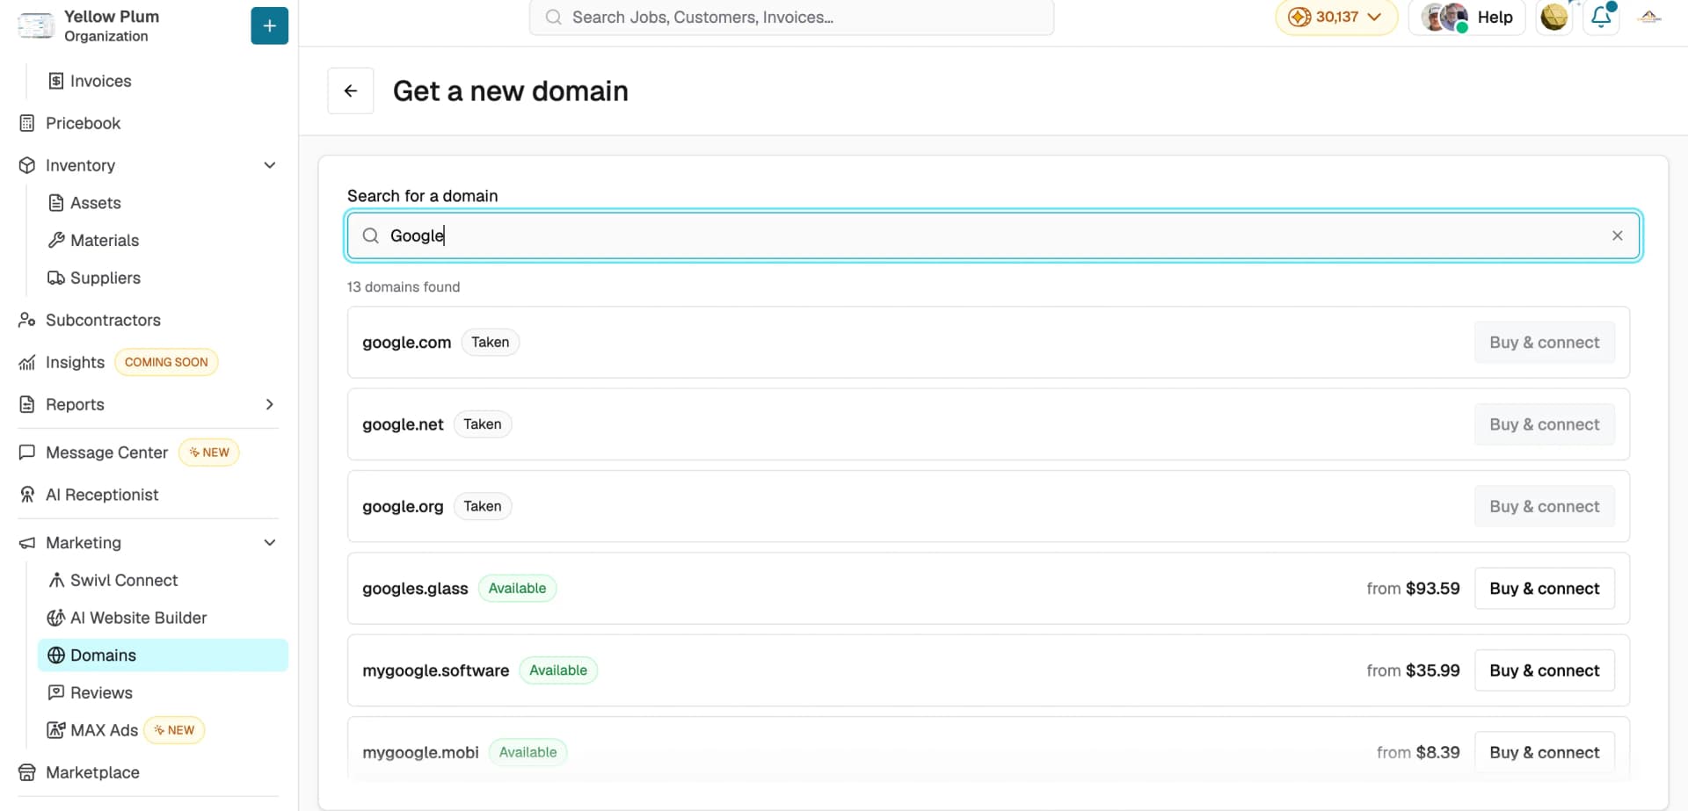
Task: Focus the global search Jobs, Customers, Invoices field
Action: [x=791, y=17]
